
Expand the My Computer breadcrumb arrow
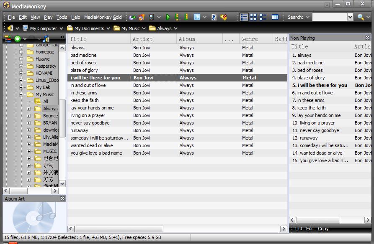point(61,28)
